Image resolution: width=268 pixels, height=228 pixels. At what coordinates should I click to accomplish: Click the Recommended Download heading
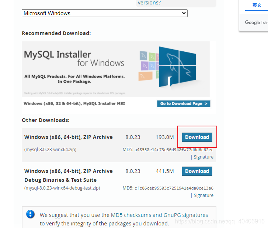pos(56,33)
